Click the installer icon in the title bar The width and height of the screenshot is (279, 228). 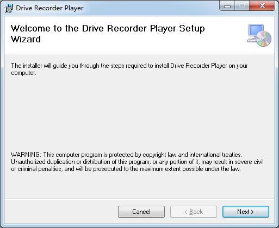[9, 8]
